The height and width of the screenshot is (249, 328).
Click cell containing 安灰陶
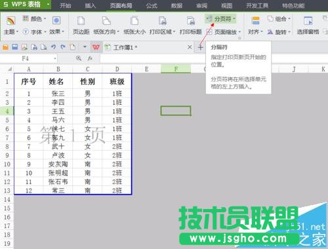coord(58,164)
